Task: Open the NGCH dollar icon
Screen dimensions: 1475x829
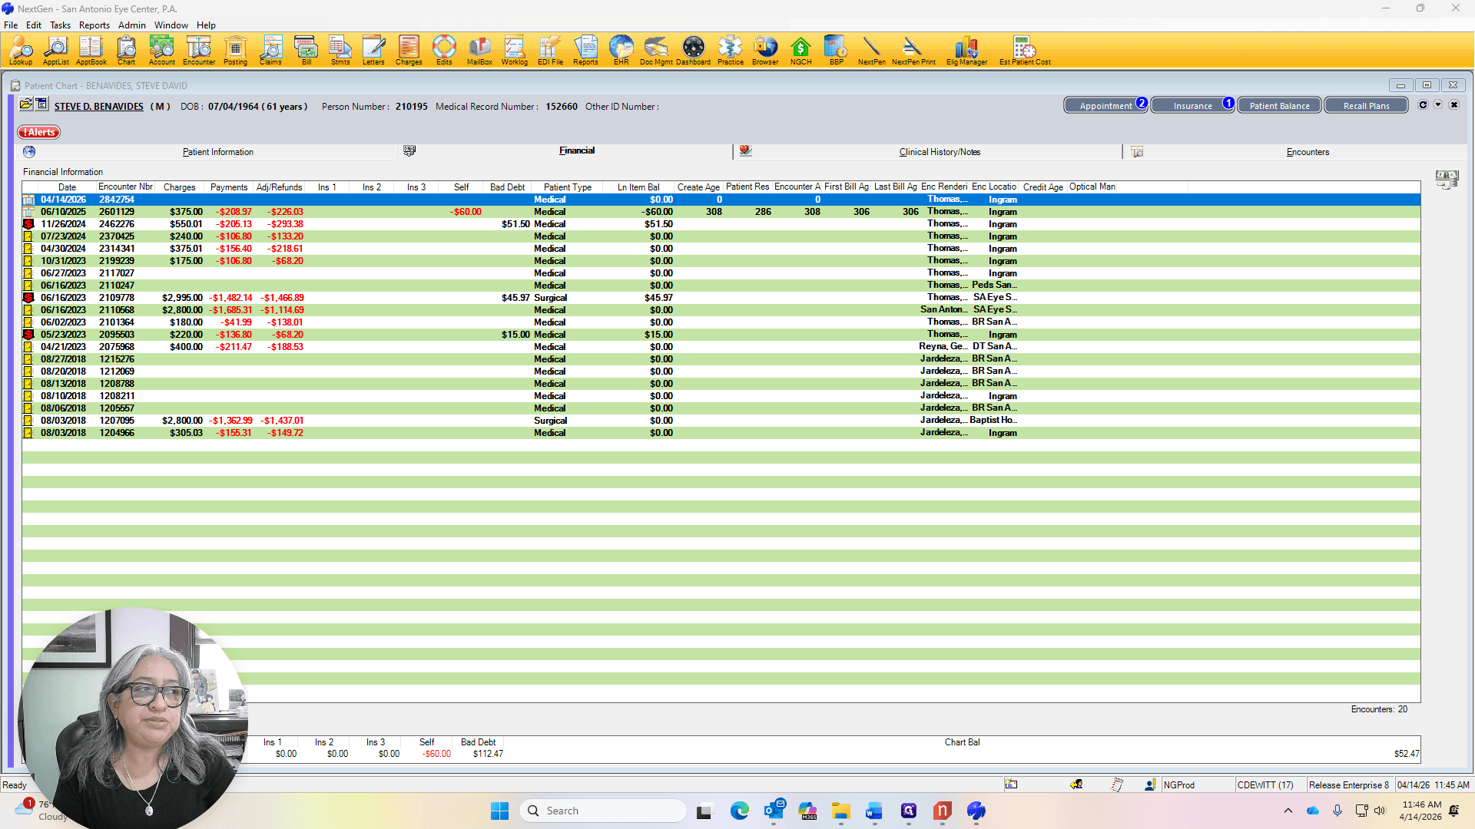Action: point(800,50)
